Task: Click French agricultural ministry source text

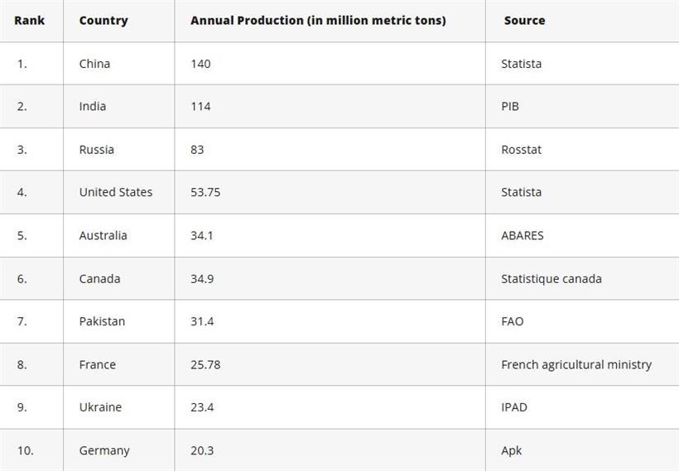Action: tap(576, 364)
